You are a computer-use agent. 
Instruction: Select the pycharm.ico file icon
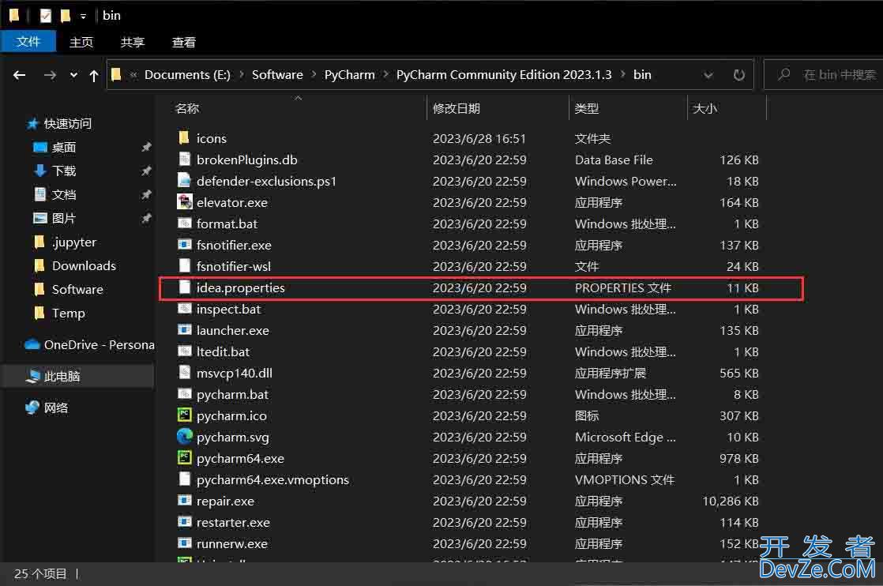click(184, 415)
